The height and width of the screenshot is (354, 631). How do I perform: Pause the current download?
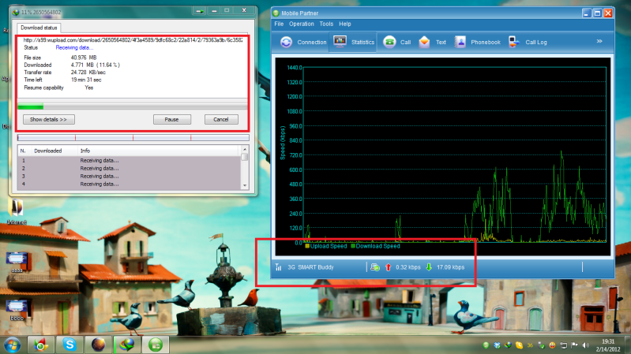pyautogui.click(x=171, y=119)
